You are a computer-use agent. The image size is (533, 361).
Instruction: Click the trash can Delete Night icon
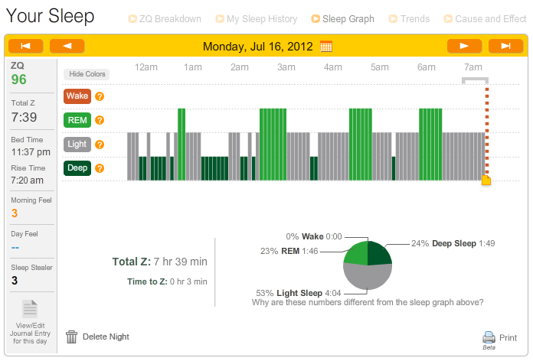pos(72,337)
